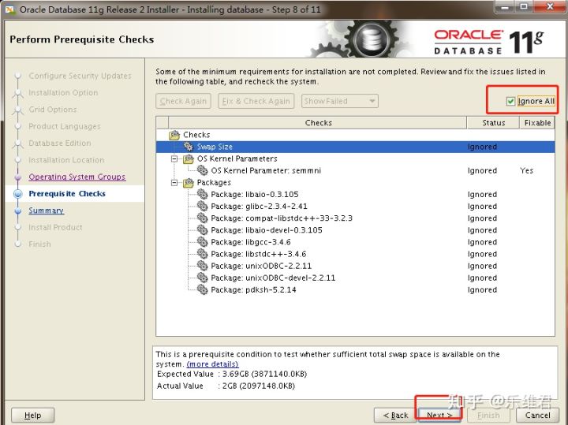Image resolution: width=568 pixels, height=425 pixels.
Task: Go back with the Back button
Action: coord(395,415)
